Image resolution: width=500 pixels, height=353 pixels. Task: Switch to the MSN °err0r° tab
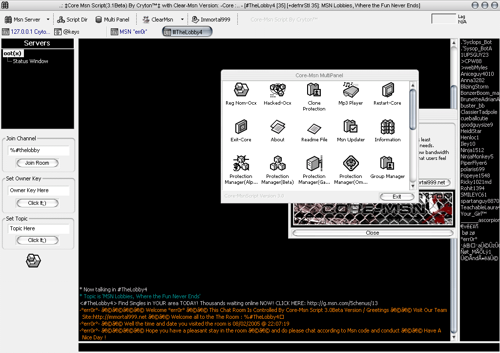pyautogui.click(x=129, y=32)
